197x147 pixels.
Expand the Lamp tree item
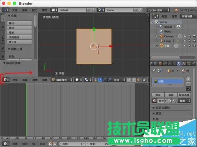coord(156,41)
